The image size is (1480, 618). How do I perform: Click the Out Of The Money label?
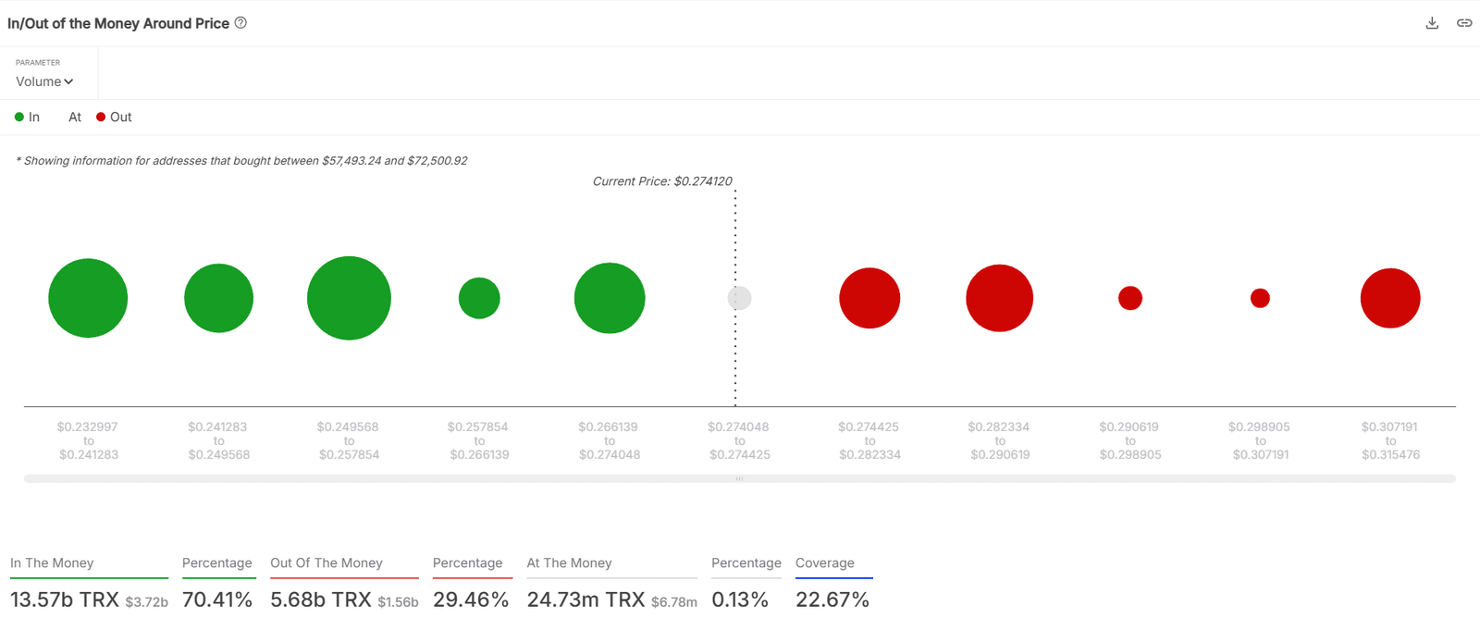pos(327,562)
